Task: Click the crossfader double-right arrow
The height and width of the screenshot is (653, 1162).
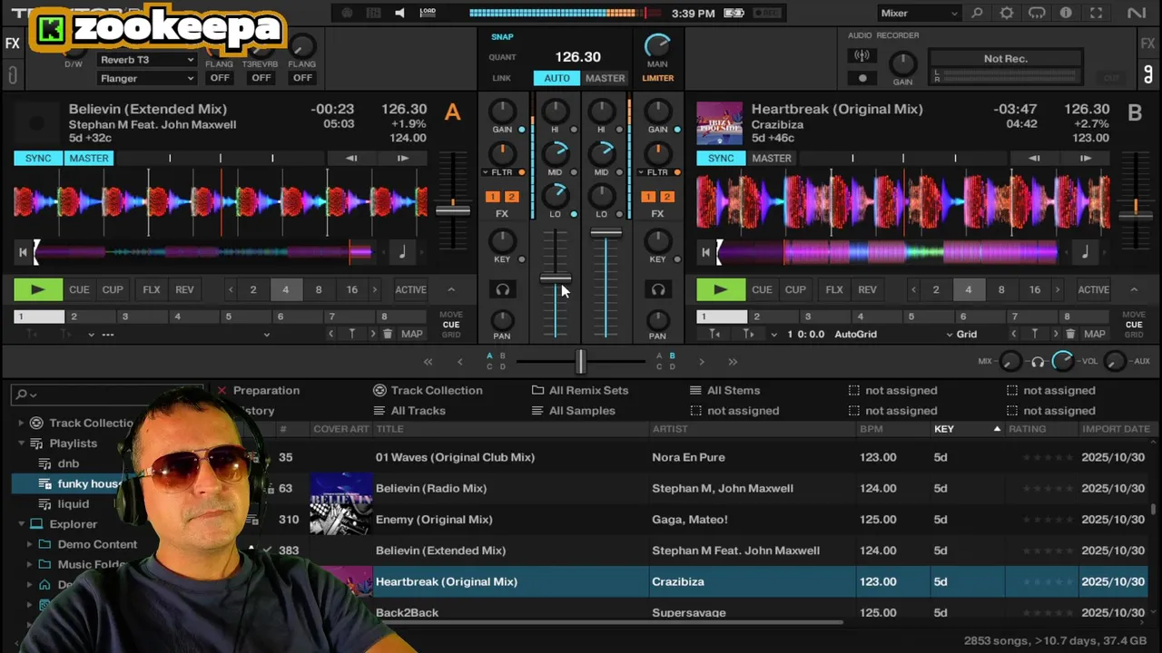Action: [733, 362]
